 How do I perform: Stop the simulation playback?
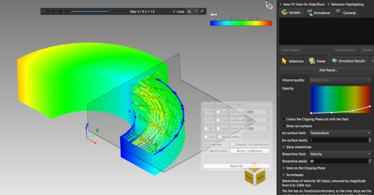pyautogui.click(x=60, y=11)
